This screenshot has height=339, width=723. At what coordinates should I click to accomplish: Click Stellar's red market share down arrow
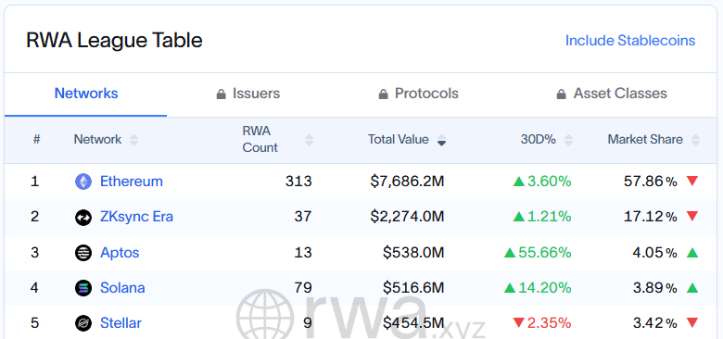(692, 323)
